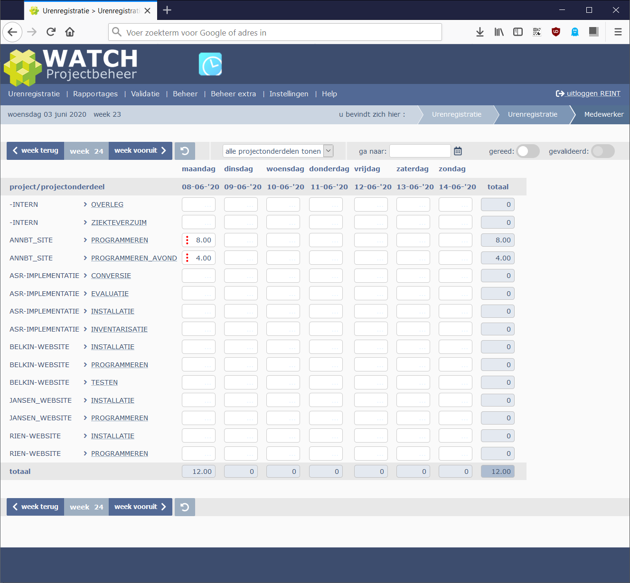Viewport: 630px width, 583px height.
Task: Click the week 24 label button at top
Action: coord(86,151)
